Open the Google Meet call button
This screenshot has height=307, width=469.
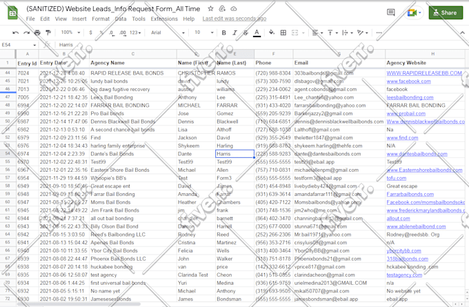coord(414,12)
